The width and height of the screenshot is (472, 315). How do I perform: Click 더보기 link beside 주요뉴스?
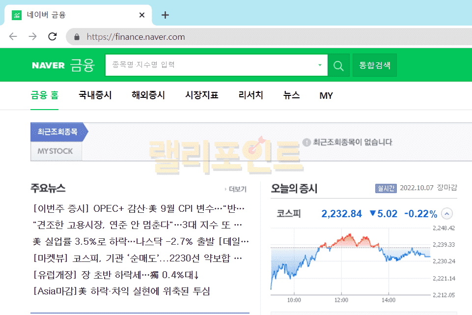[x=236, y=189]
